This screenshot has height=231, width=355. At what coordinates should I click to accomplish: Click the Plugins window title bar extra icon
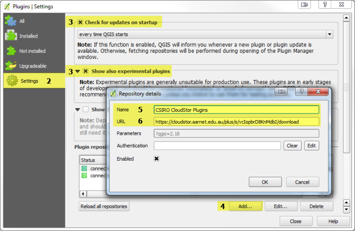[304, 4]
